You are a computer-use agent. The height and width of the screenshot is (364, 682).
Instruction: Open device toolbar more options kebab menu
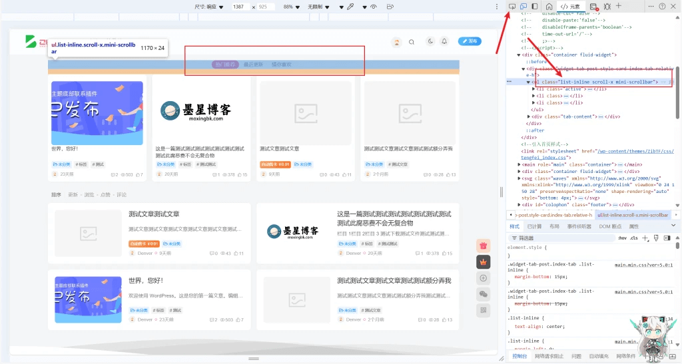click(496, 7)
